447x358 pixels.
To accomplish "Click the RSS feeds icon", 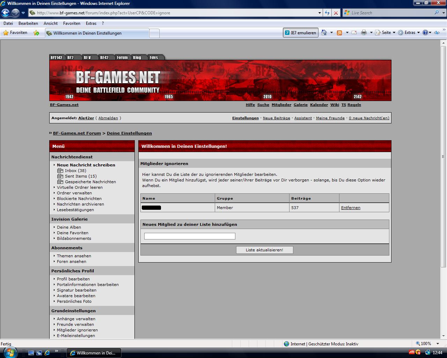I will click(x=339, y=33).
